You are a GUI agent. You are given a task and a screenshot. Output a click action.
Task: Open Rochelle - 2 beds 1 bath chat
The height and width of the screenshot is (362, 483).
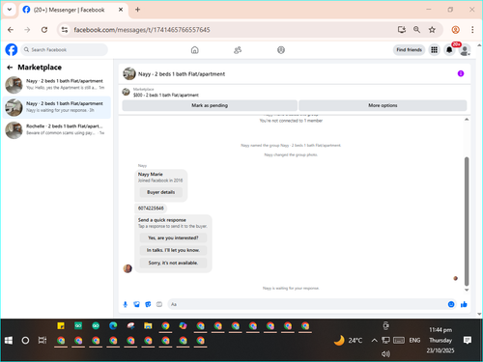57,129
